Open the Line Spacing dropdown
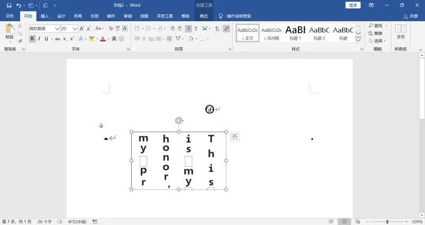 pyautogui.click(x=180, y=39)
